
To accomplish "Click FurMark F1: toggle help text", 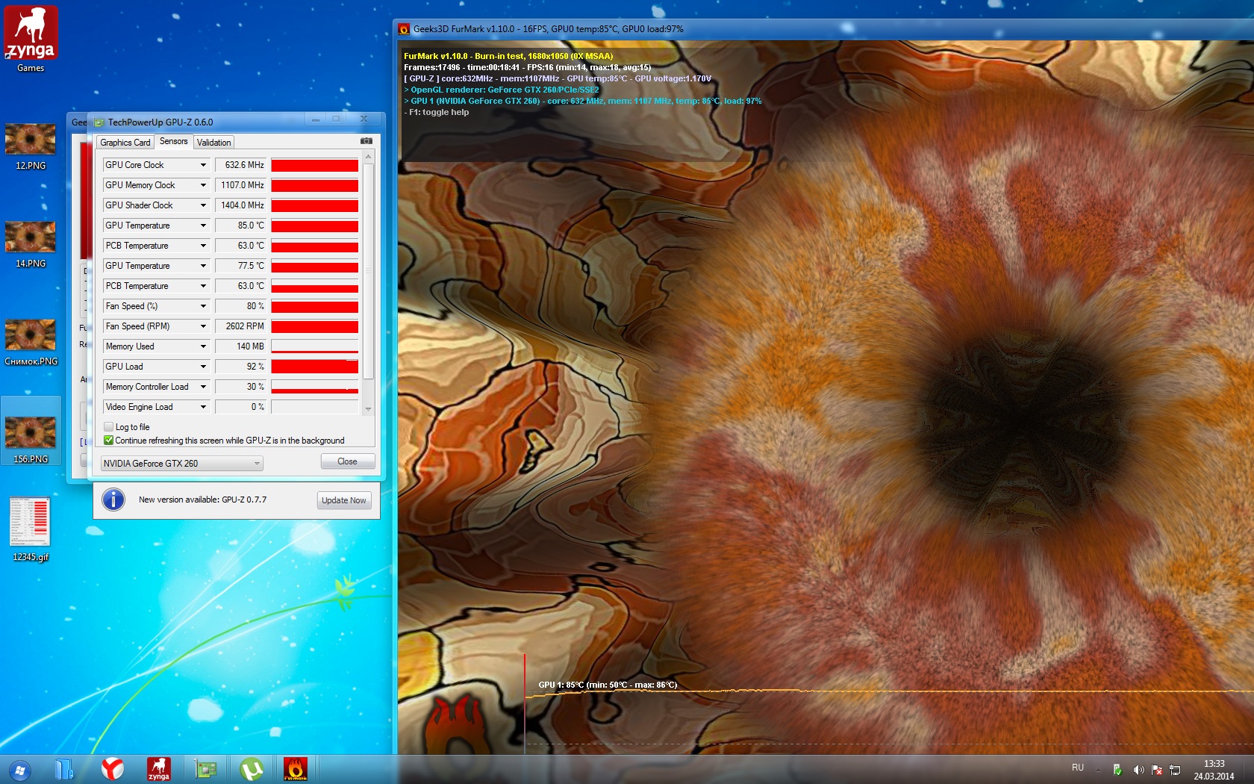I will coord(437,112).
